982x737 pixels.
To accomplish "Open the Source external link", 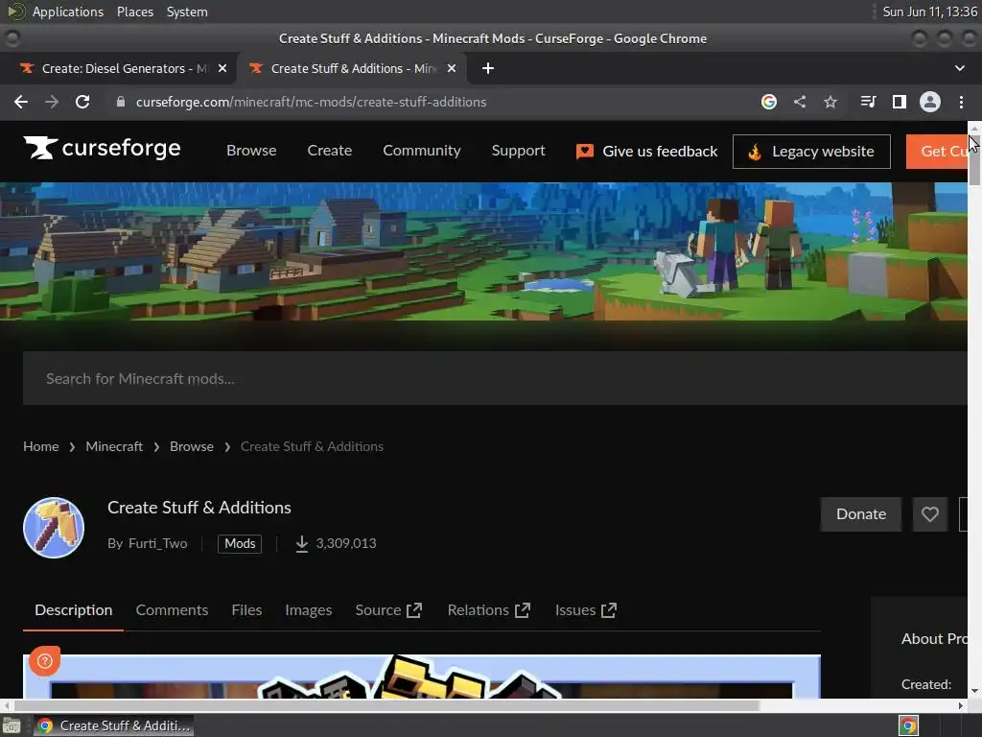I will click(388, 610).
